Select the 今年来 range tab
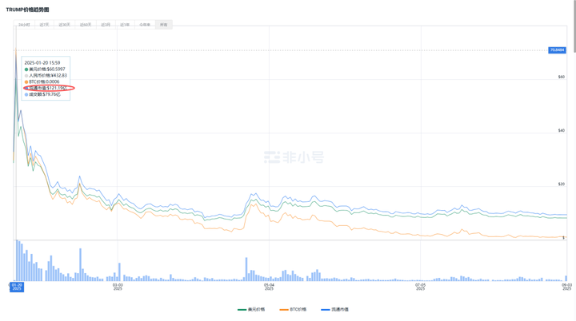Image resolution: width=576 pixels, height=321 pixels. click(x=145, y=25)
